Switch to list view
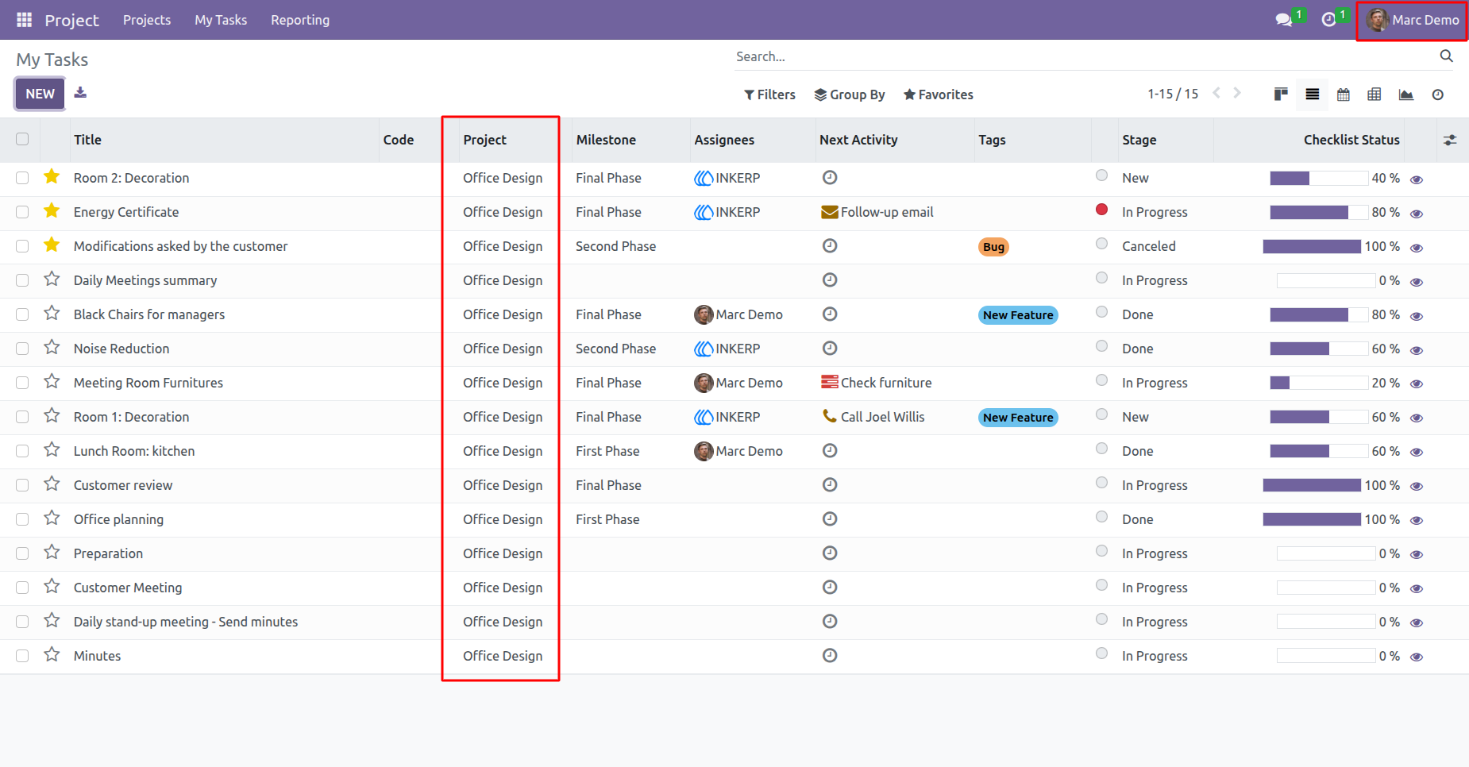Viewport: 1469px width, 767px height. click(x=1313, y=94)
